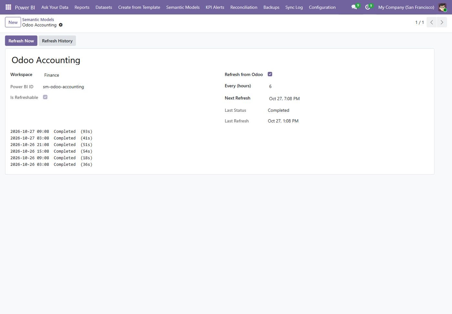
Task: Open the apps grid home menu
Action: tap(8, 7)
